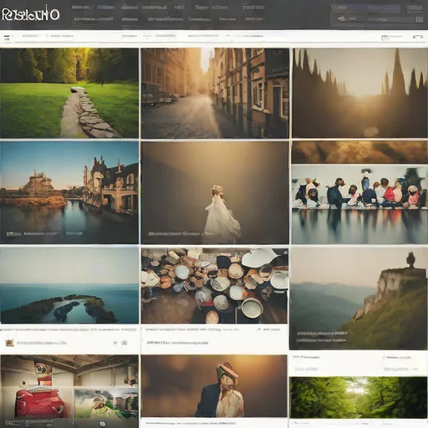Image resolution: width=428 pixels, height=428 pixels.
Task: Click the grid view icon in the white toolbar
Action: click(385, 38)
